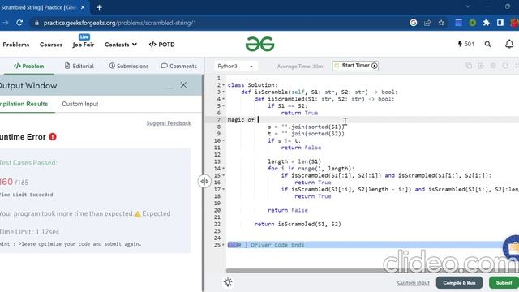Image resolution: width=519 pixels, height=292 pixels.
Task: View the 501 streak points
Action: 466,44
